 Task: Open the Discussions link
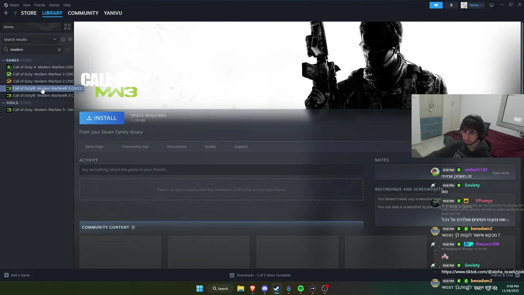[x=177, y=147]
